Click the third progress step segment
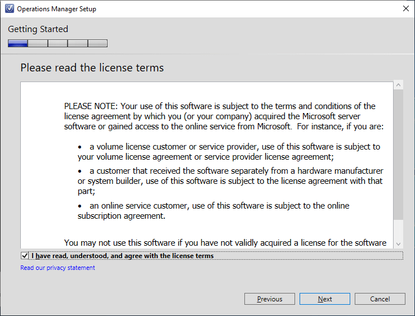Viewport: 415px width, 316px height. pos(57,43)
